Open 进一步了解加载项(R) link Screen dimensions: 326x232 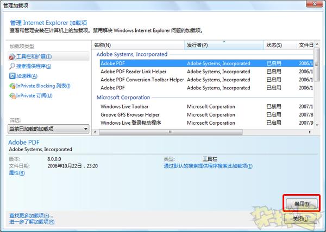(32, 222)
